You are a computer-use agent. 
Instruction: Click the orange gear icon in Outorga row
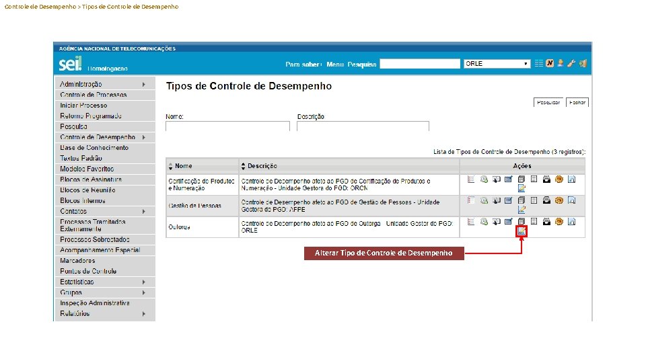[x=559, y=221]
